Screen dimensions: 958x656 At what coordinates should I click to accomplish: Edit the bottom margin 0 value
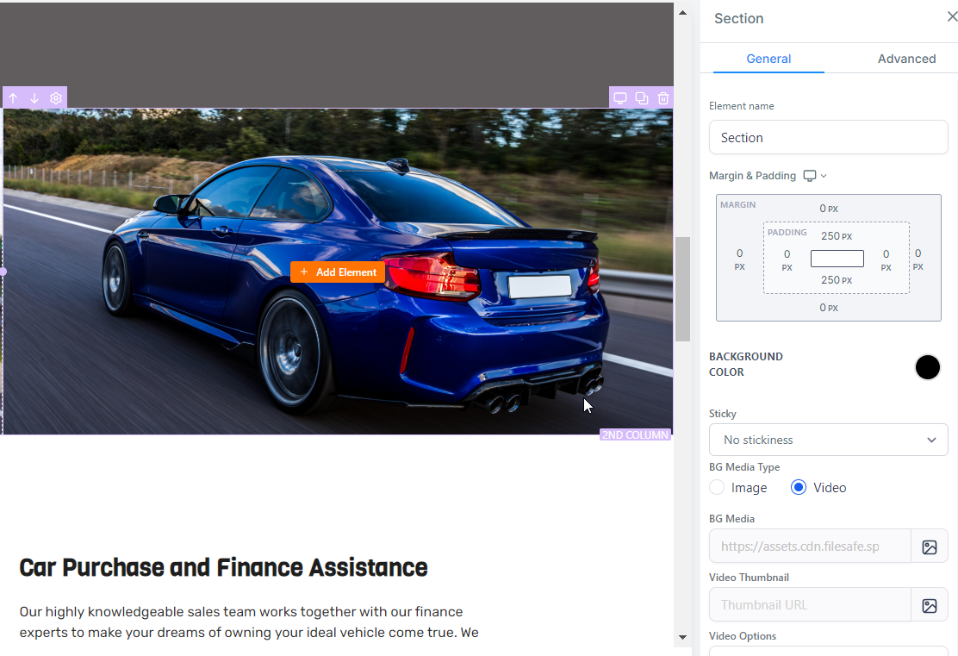pyautogui.click(x=829, y=308)
